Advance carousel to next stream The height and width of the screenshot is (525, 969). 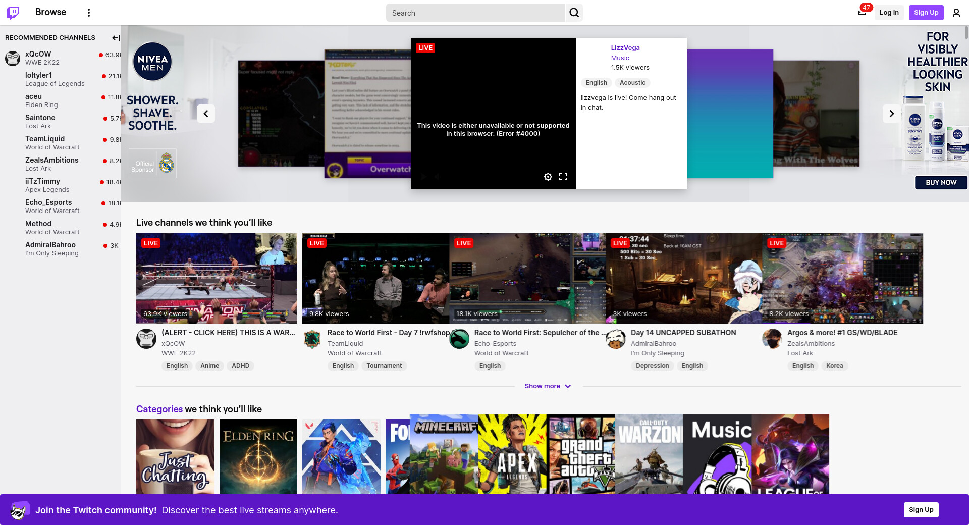point(891,114)
